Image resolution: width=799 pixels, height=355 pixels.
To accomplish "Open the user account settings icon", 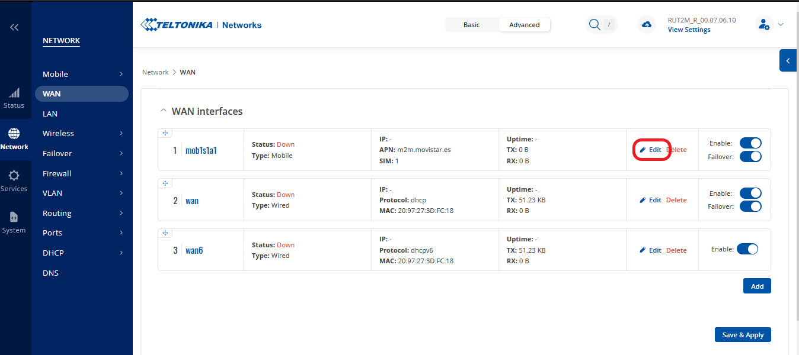I will [x=764, y=24].
